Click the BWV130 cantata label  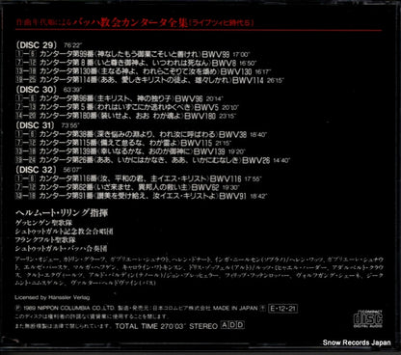[236, 71]
